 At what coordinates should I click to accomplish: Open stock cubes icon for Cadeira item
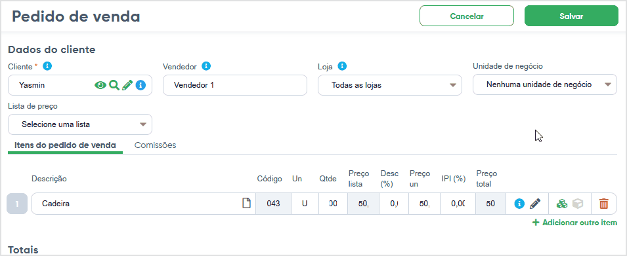coord(562,204)
